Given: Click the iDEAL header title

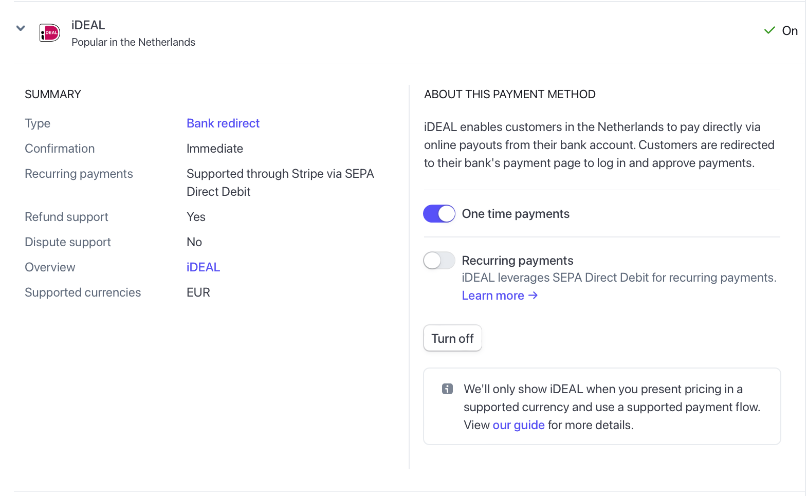Looking at the screenshot, I should coord(88,25).
